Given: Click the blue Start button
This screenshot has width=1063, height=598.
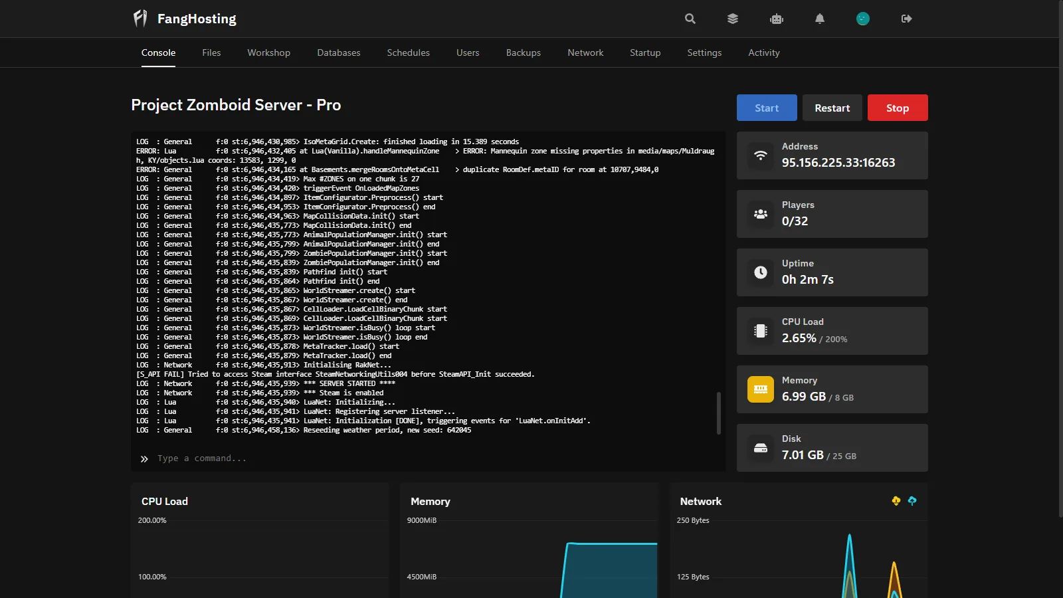Looking at the screenshot, I should [767, 108].
